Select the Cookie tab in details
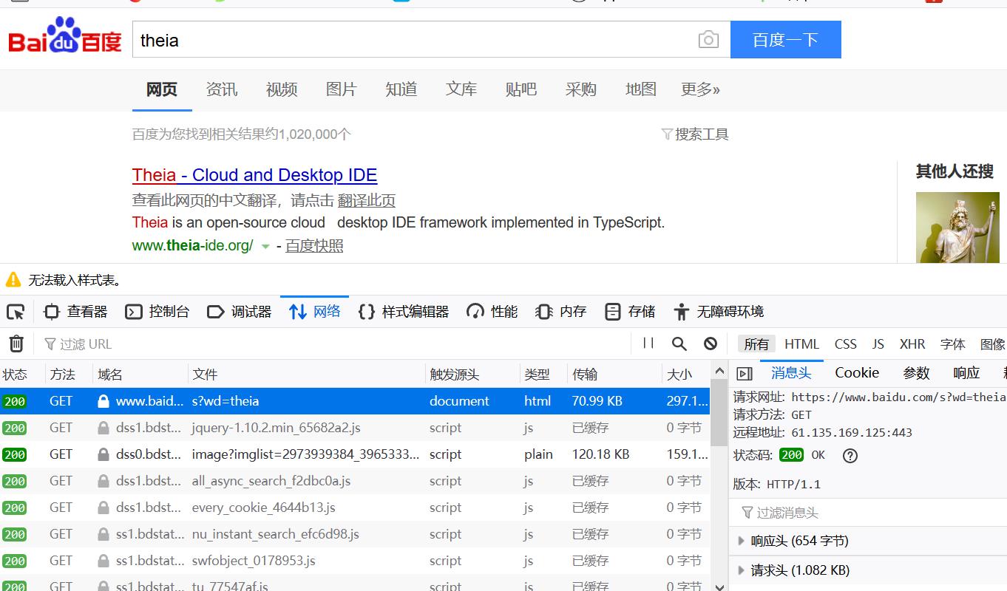The width and height of the screenshot is (1007, 591). pyautogui.click(x=857, y=373)
